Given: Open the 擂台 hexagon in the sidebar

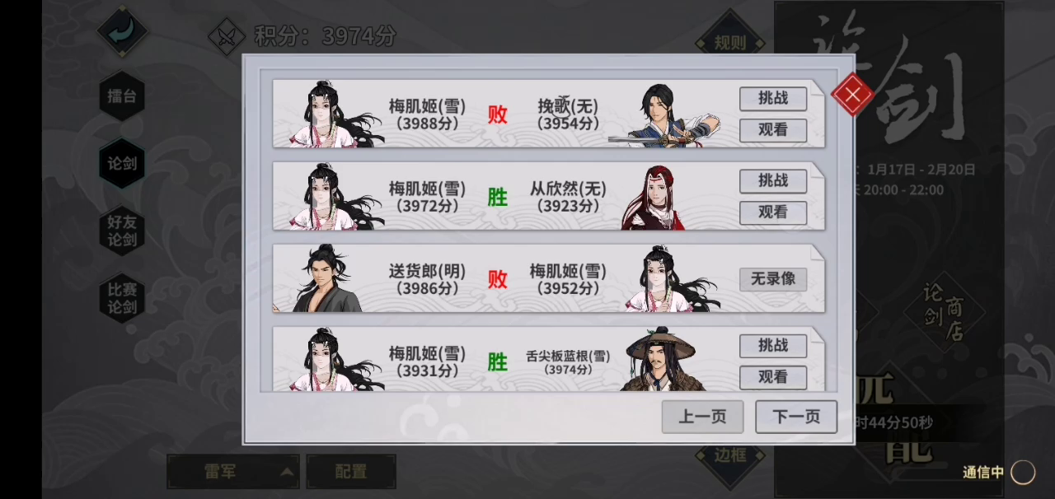Looking at the screenshot, I should pyautogui.click(x=122, y=96).
